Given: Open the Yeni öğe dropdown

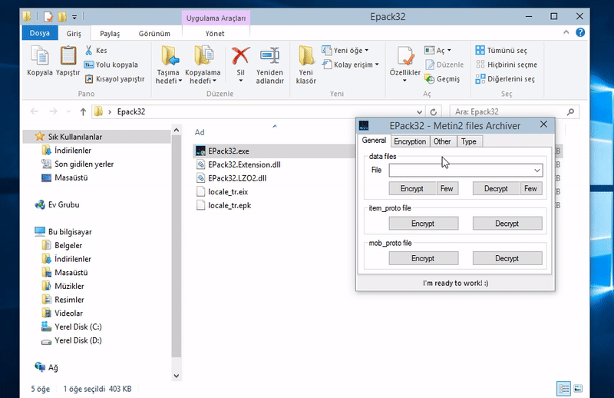Looking at the screenshot, I should pyautogui.click(x=345, y=50).
